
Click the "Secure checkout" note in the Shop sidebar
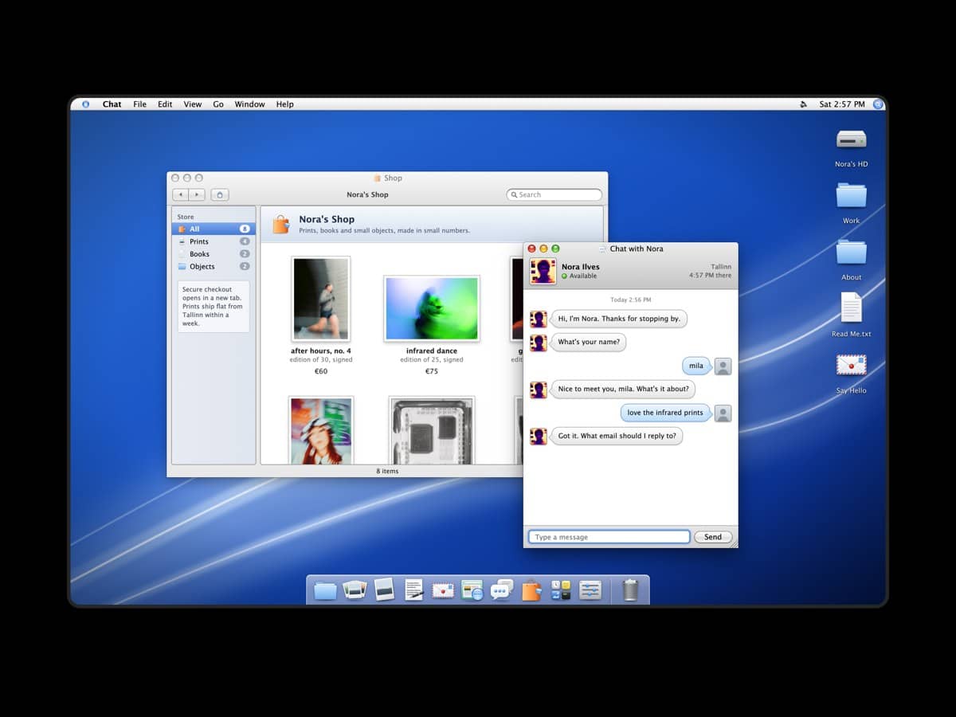coord(214,307)
